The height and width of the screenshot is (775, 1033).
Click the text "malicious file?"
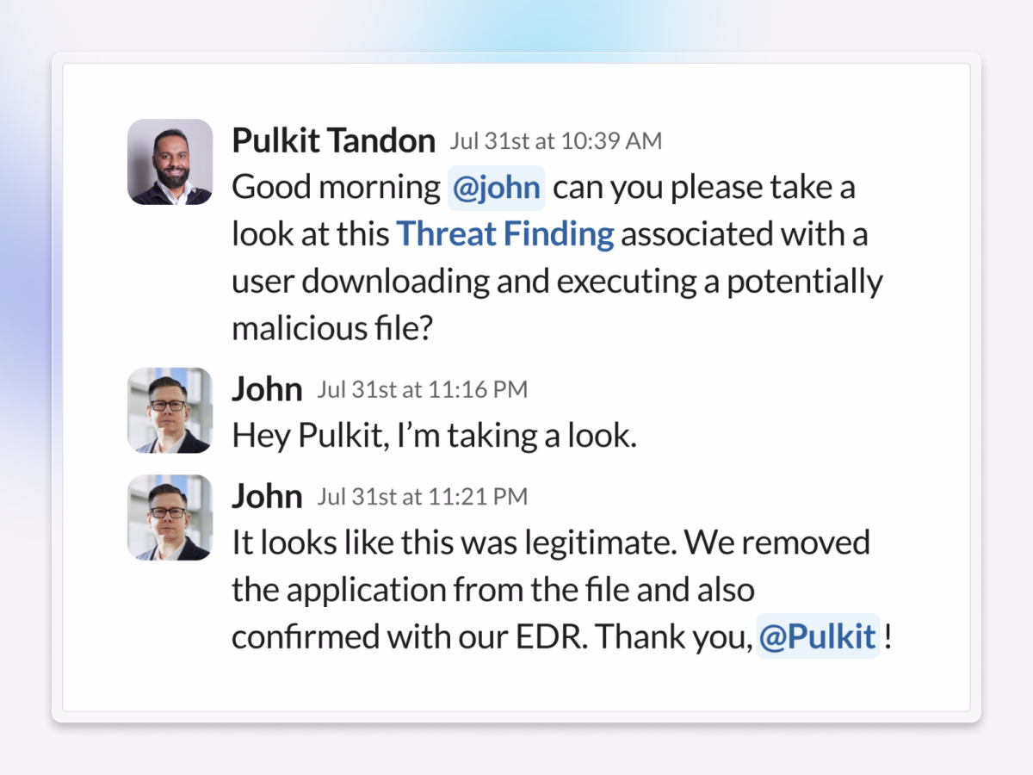click(331, 328)
